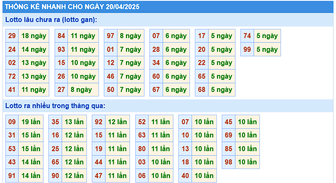Select lotto number 16
The image size is (336, 183).
click(x=55, y=135)
